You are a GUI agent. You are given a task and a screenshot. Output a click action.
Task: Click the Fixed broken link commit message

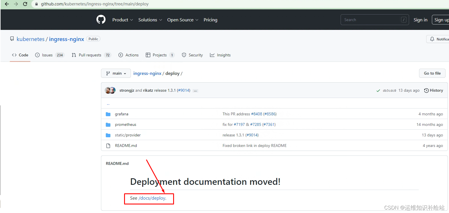[254, 146]
